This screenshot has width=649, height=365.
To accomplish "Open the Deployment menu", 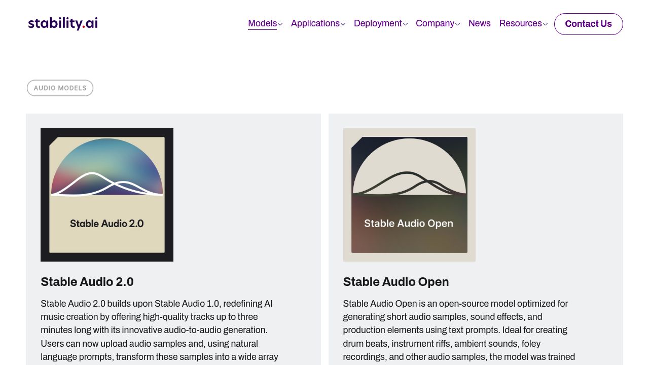I will pyautogui.click(x=378, y=23).
